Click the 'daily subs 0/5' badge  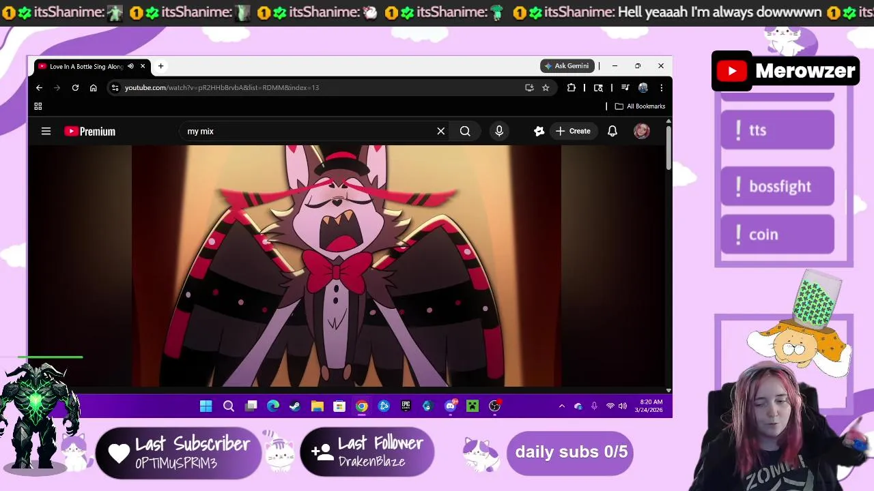[571, 451]
